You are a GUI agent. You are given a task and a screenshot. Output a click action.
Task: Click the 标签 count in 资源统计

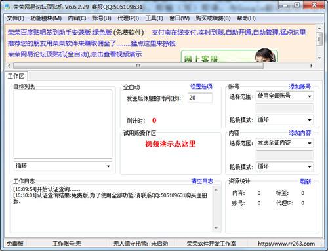[302, 193]
